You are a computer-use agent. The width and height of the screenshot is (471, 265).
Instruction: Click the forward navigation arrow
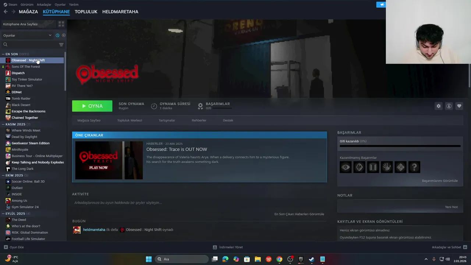click(13, 12)
